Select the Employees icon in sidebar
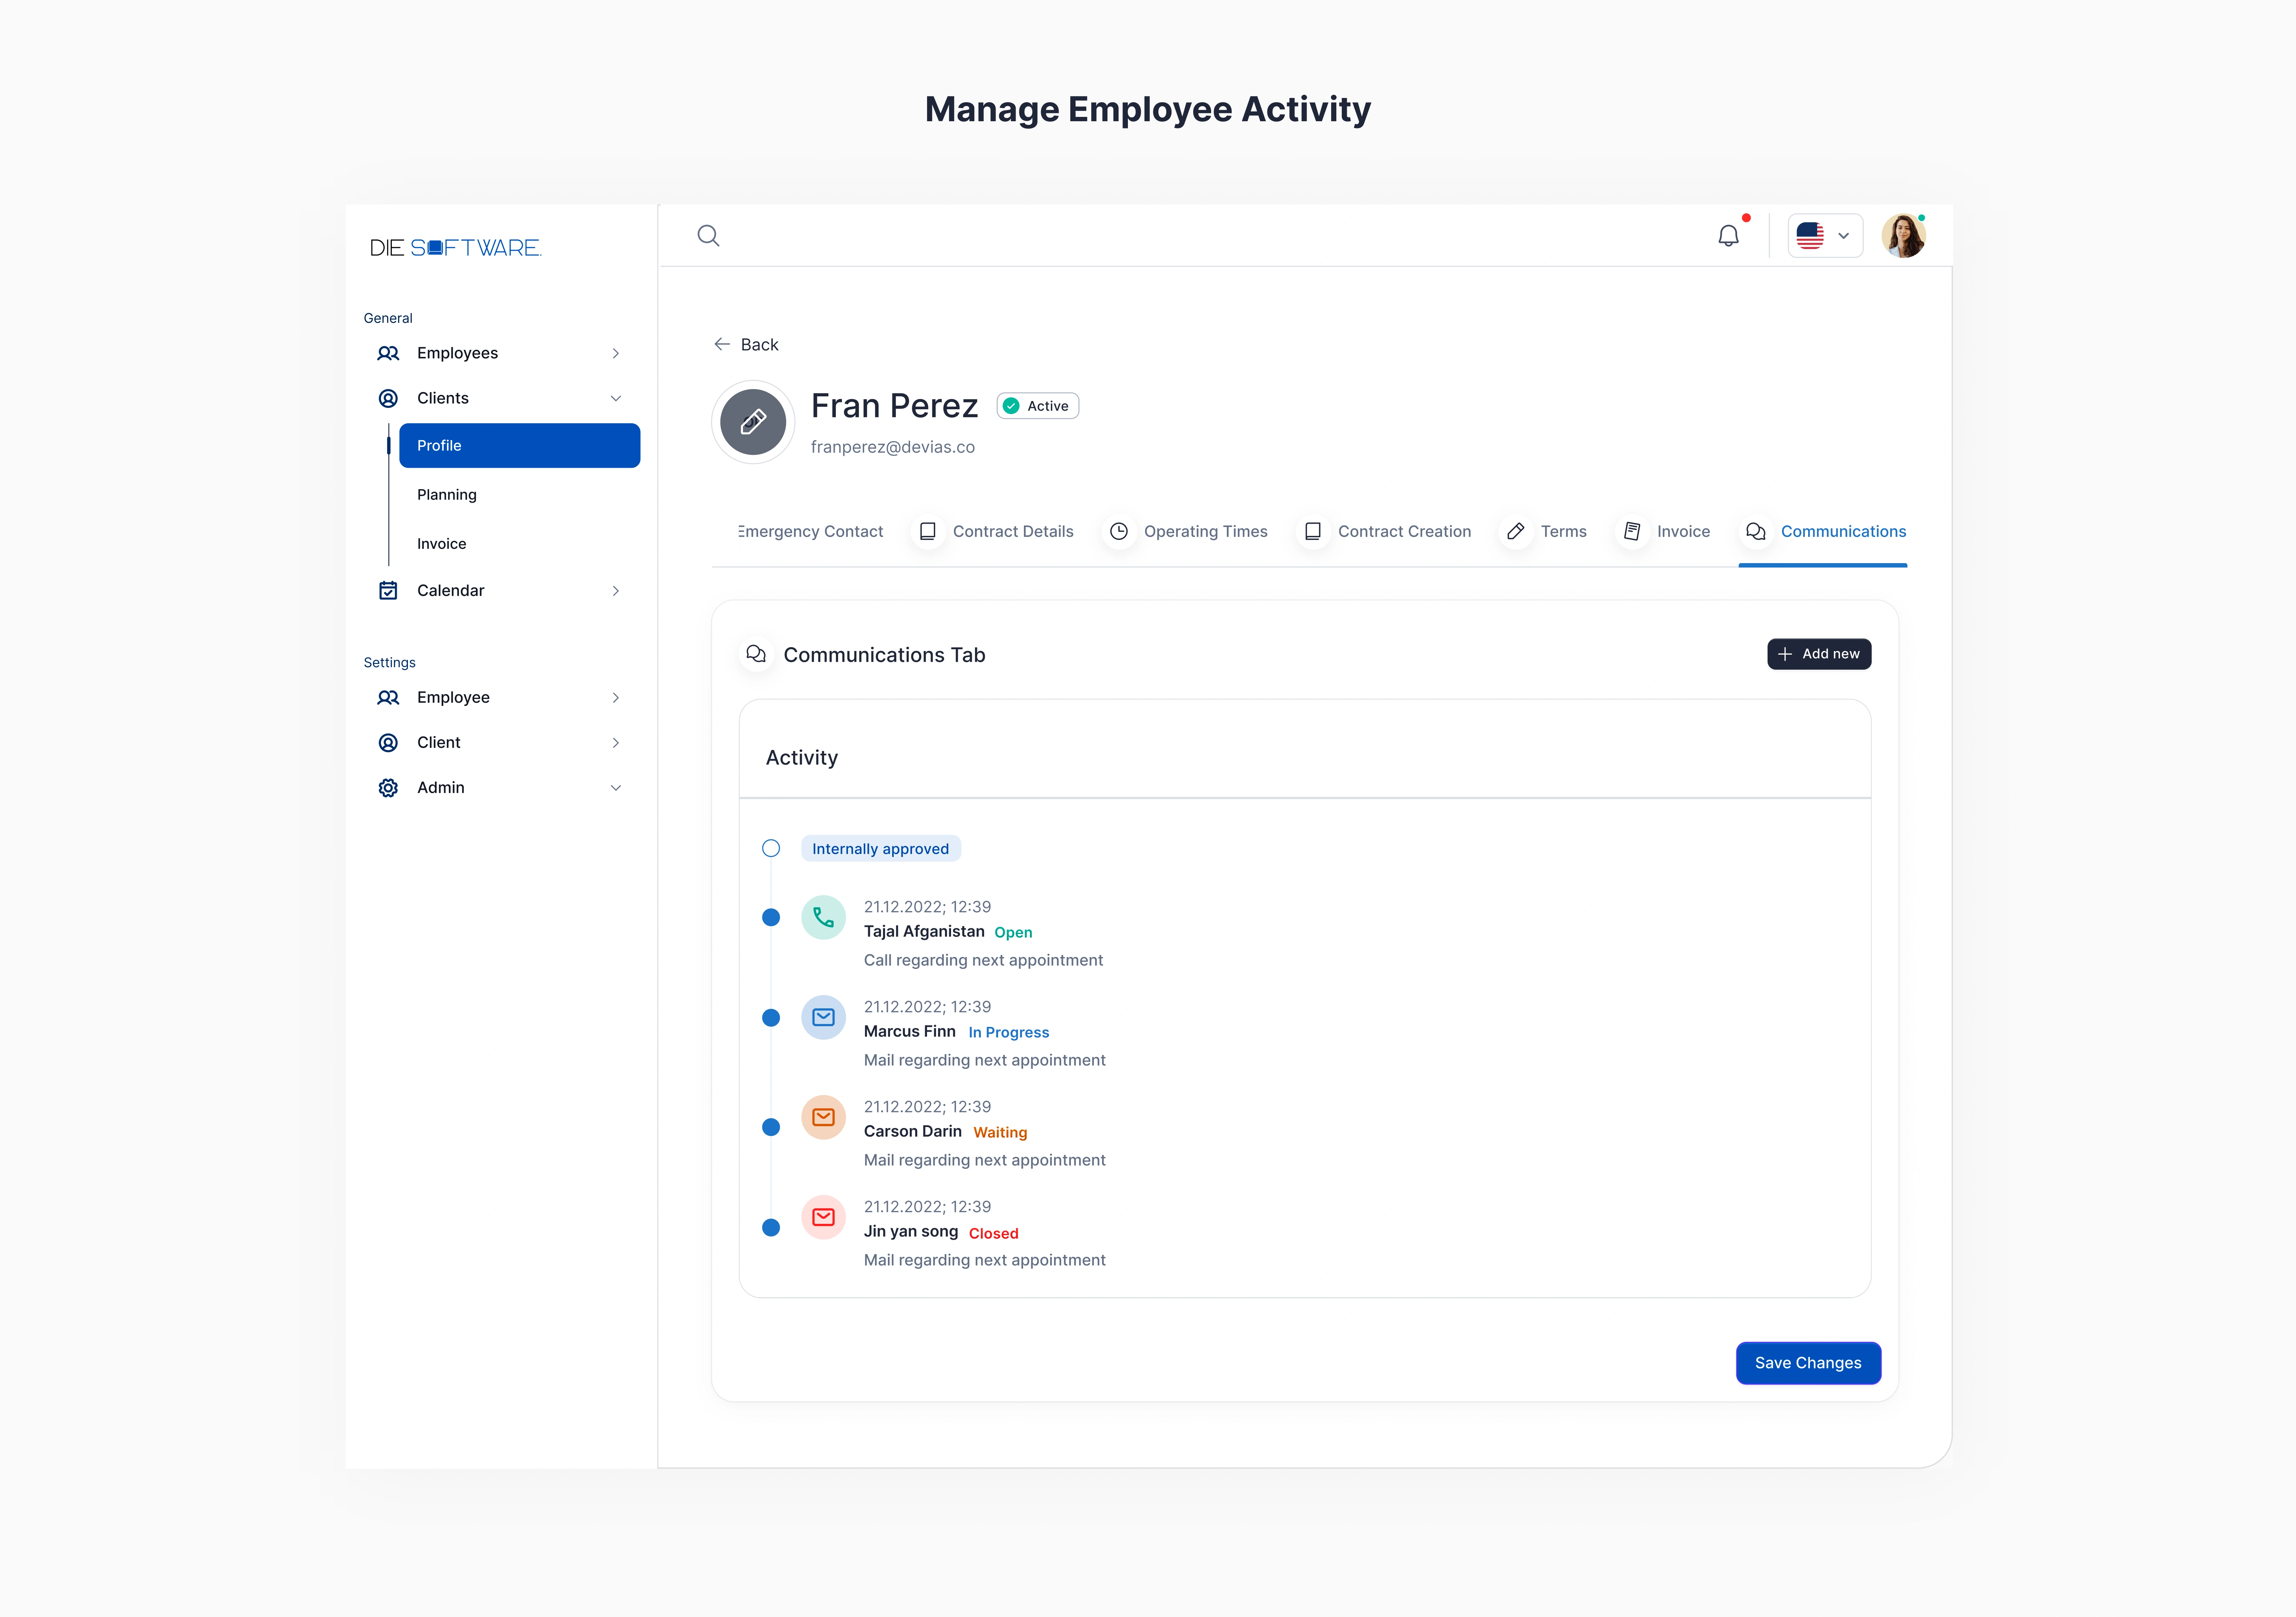 (x=388, y=353)
